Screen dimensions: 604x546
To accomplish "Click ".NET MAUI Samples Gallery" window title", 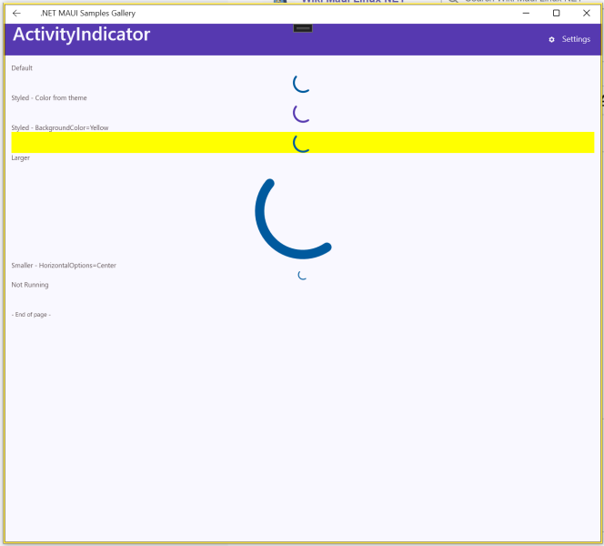I will pos(88,13).
